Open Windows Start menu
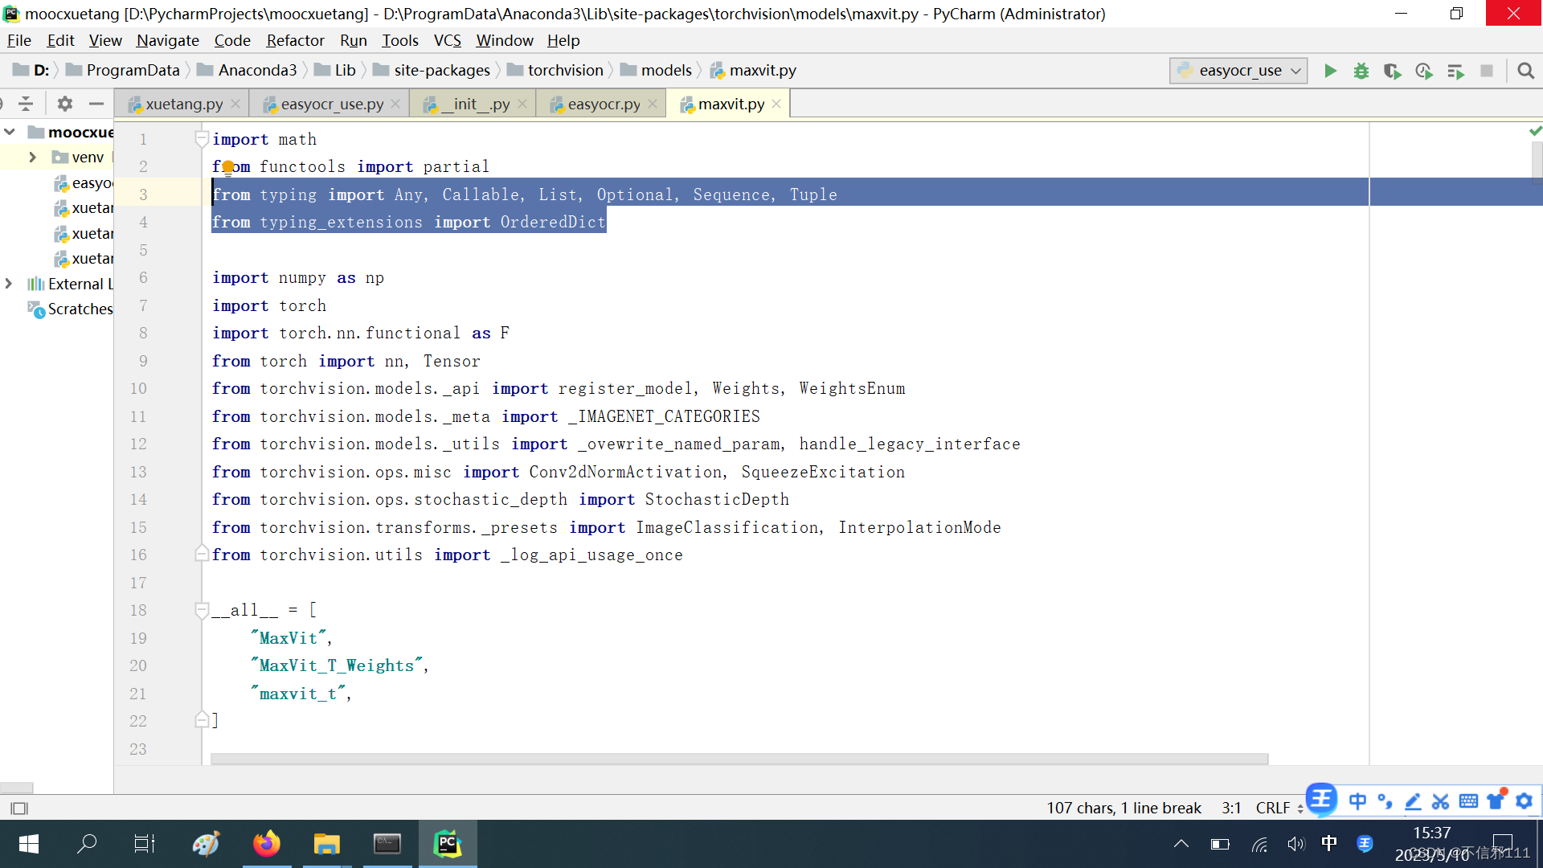 pos(29,844)
